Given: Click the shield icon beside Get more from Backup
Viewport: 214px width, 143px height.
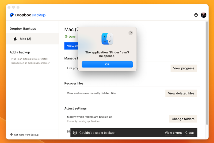Looking at the screenshot, I should [x=12, y=135].
